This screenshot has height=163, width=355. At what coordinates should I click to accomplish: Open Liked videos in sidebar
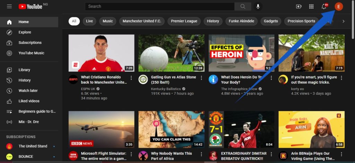click(29, 101)
